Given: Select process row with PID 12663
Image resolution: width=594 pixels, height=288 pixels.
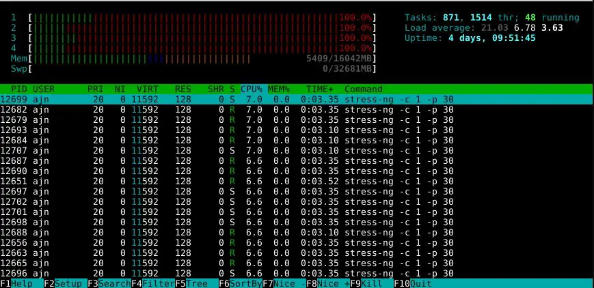Looking at the screenshot, I should click(x=296, y=253).
